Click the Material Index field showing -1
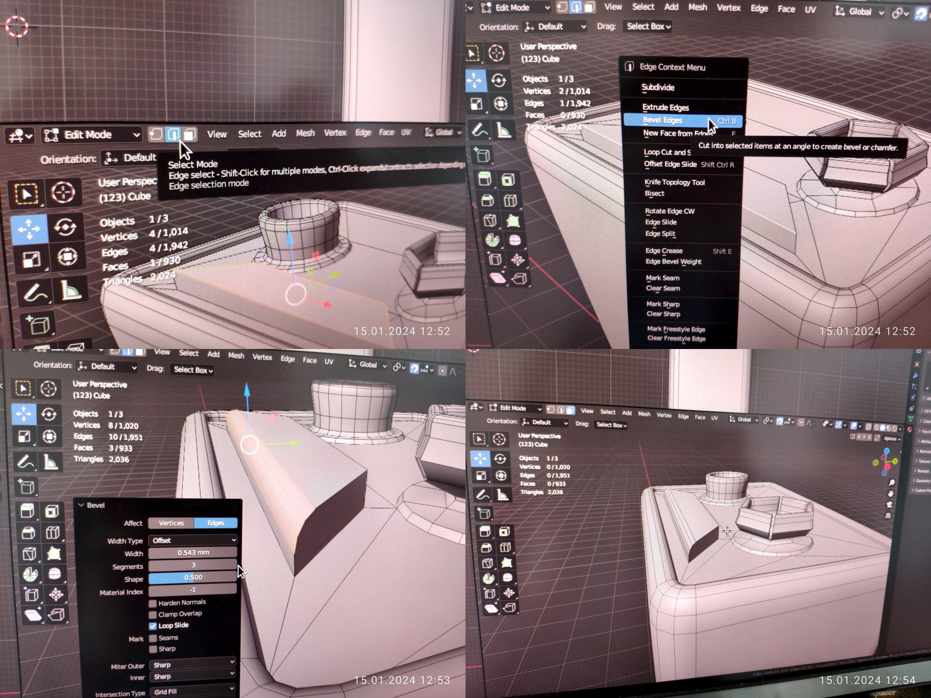This screenshot has height=698, width=931. click(x=193, y=590)
